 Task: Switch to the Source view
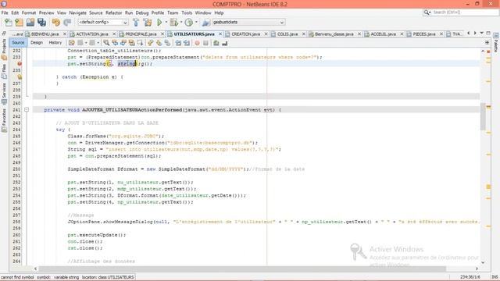point(18,43)
